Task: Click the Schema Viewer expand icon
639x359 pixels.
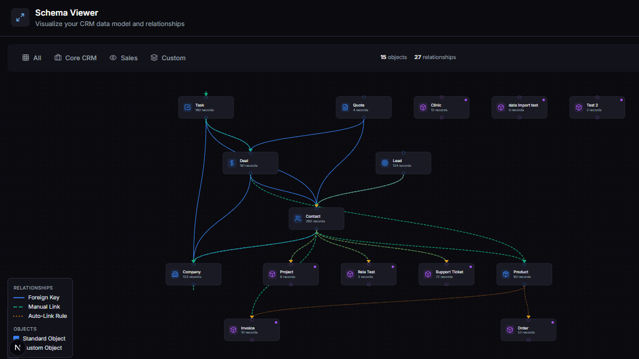Action: pyautogui.click(x=20, y=17)
